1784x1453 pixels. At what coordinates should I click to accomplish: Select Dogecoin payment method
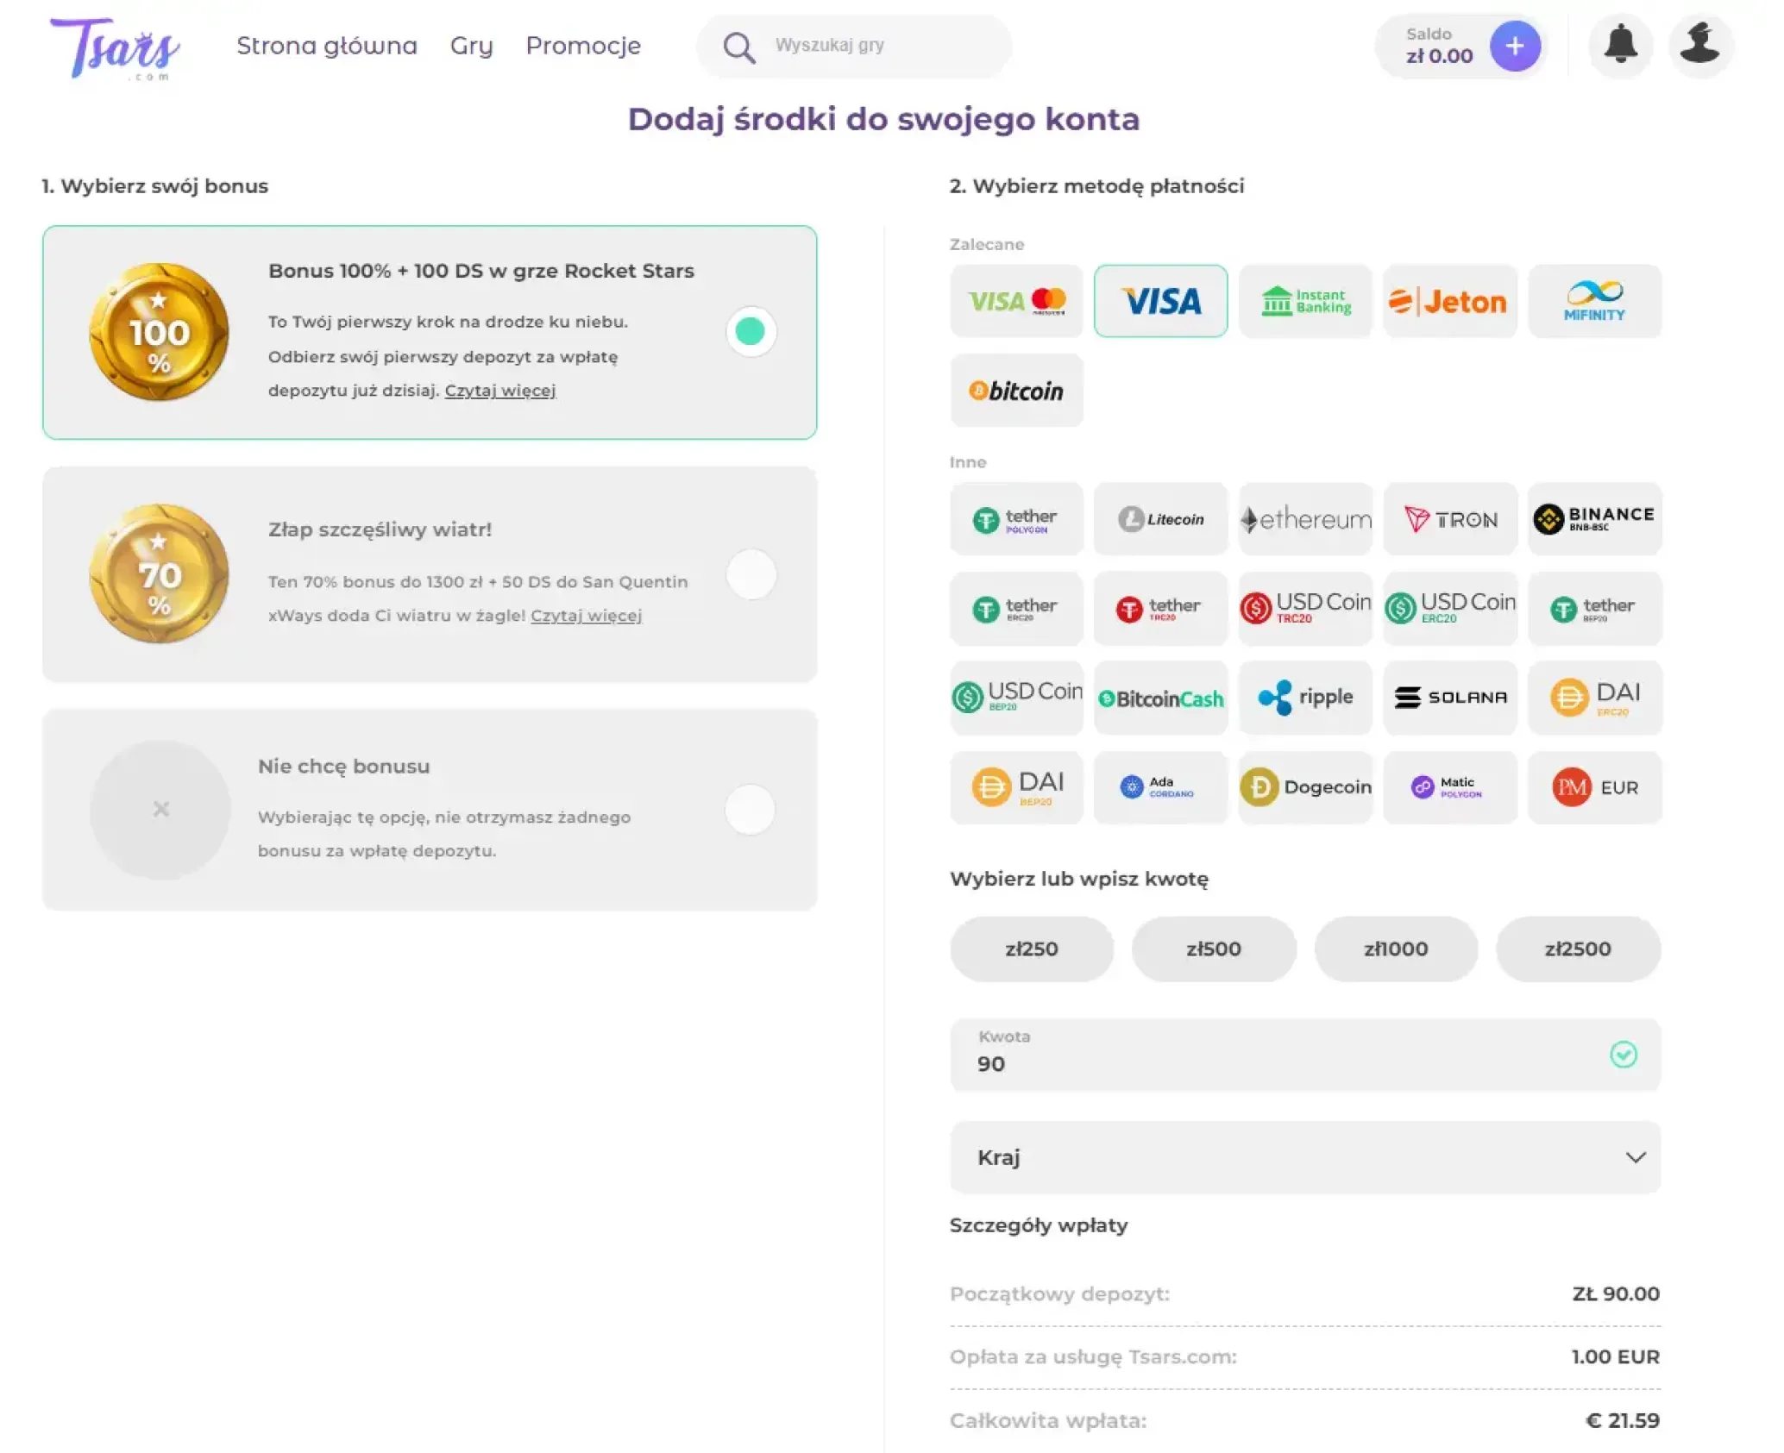pos(1305,787)
